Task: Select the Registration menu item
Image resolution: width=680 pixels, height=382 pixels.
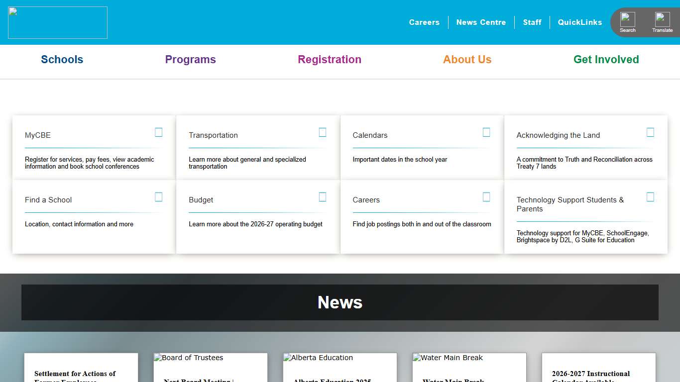Action: [x=329, y=59]
